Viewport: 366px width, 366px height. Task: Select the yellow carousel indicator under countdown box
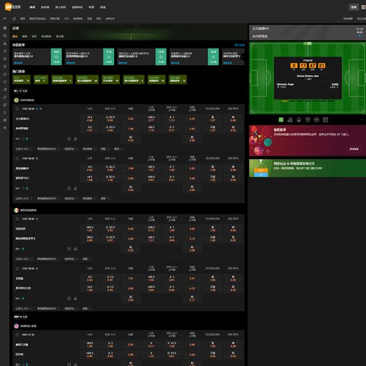pos(285,101)
